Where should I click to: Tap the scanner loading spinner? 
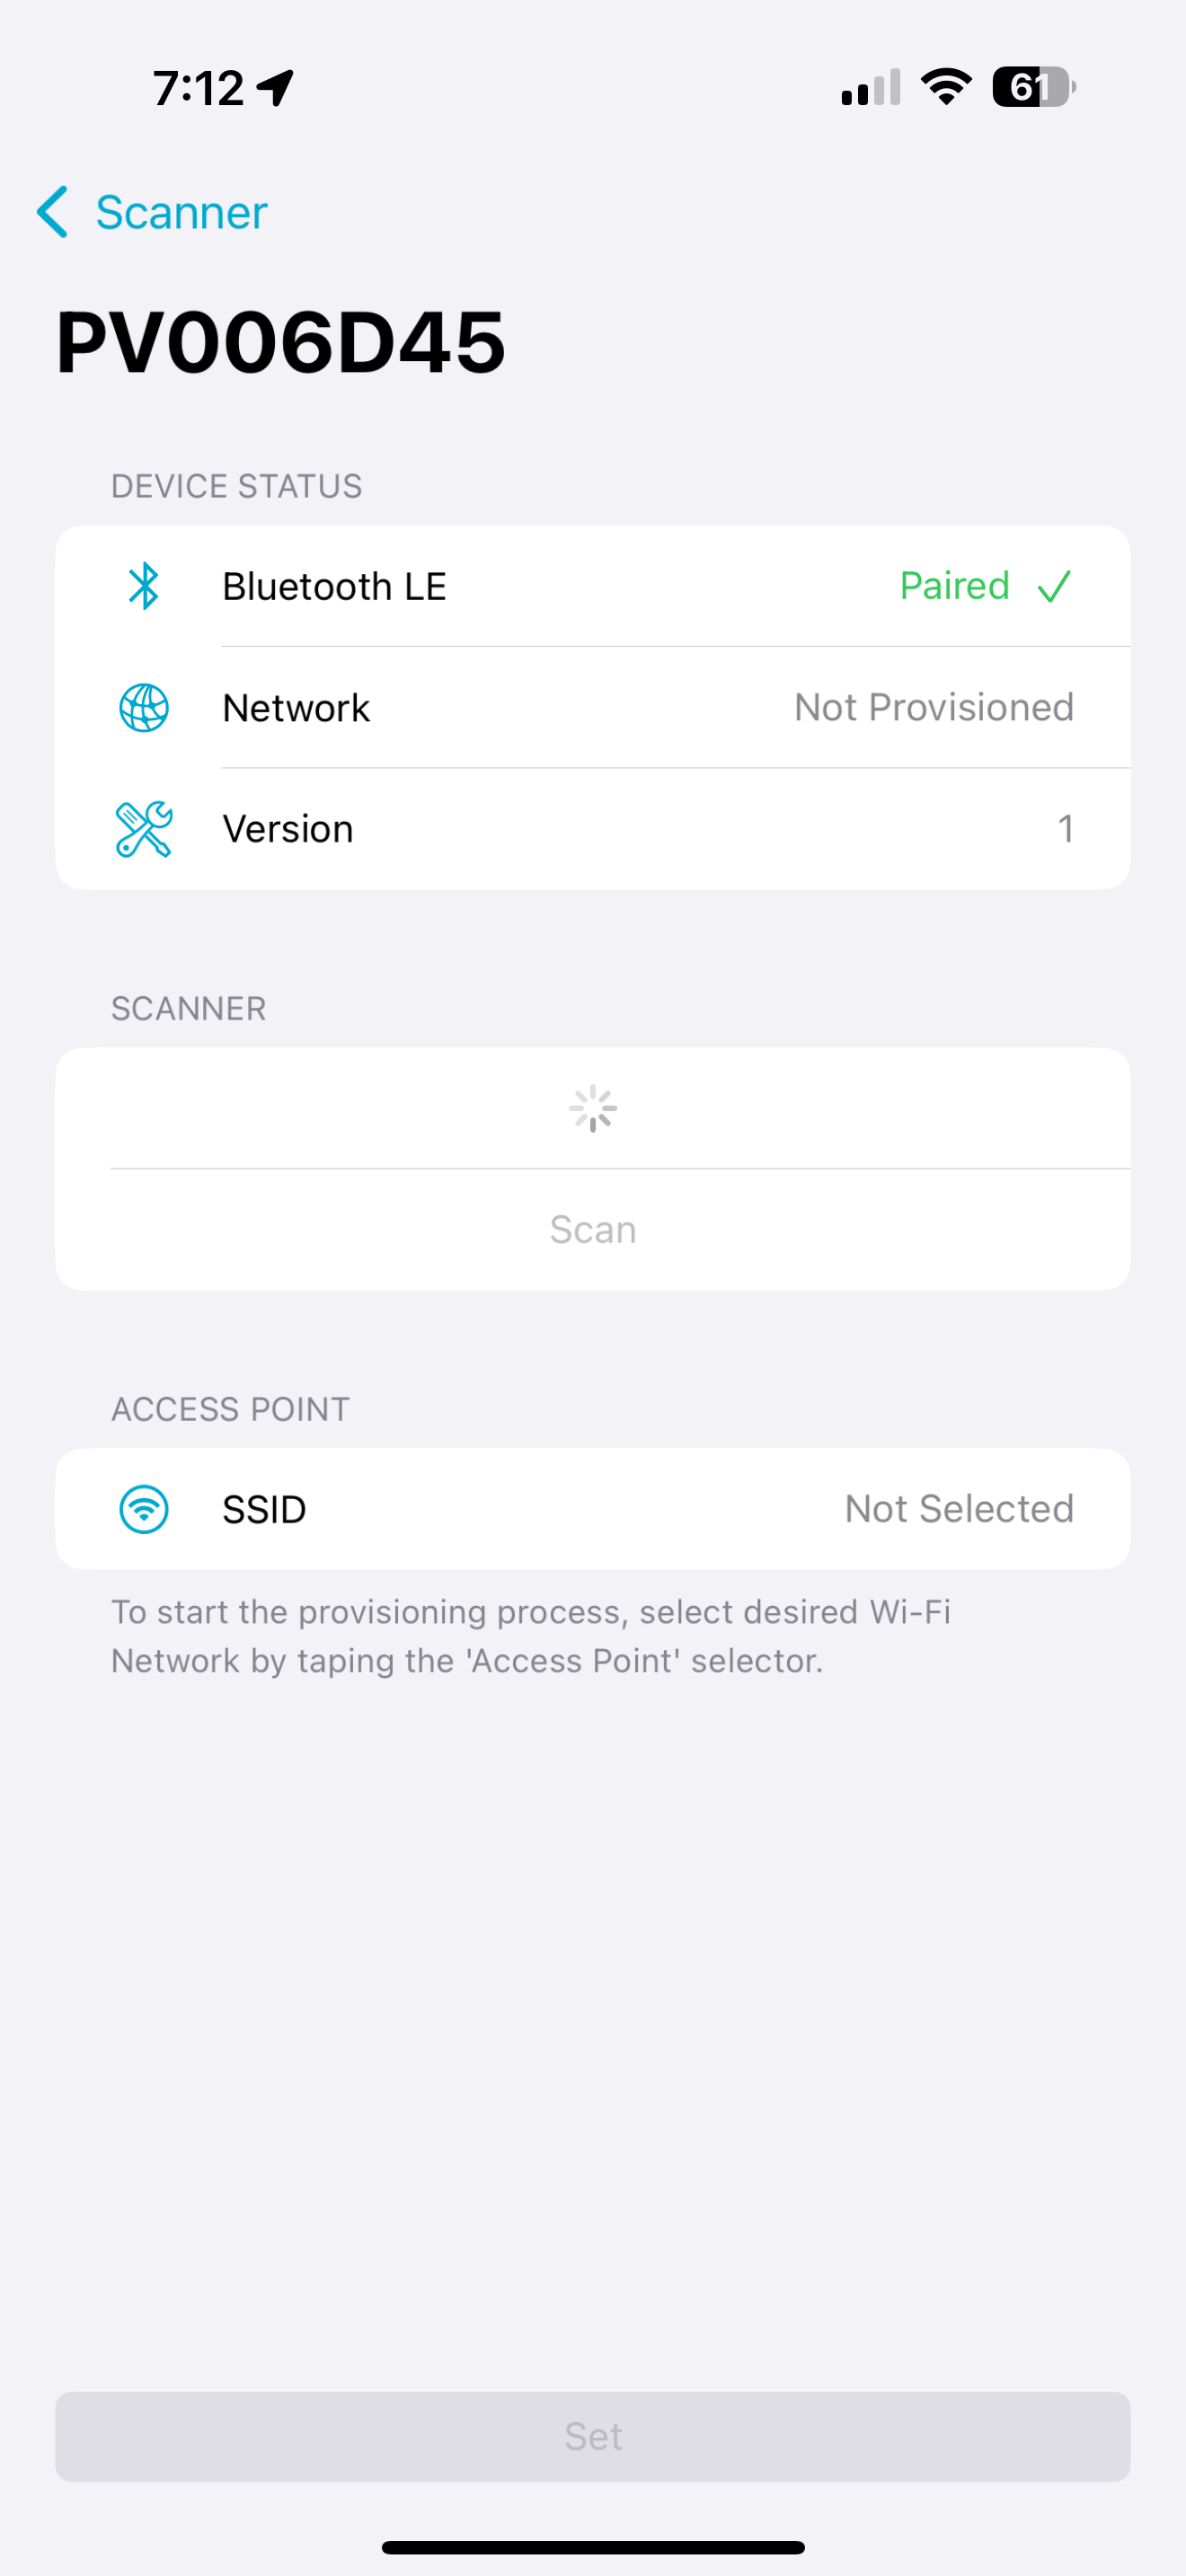[x=593, y=1108]
